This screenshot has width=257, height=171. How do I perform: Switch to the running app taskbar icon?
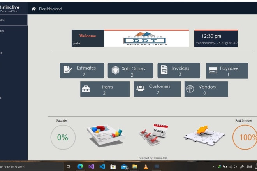coord(157,166)
